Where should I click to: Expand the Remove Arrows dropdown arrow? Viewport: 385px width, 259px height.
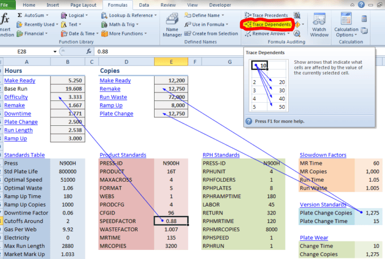tap(289, 33)
